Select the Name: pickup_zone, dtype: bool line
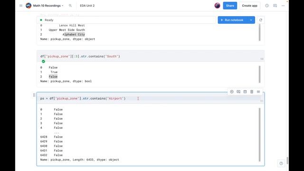Image resolution: width=304 pixels, height=171 pixels. coord(66,81)
